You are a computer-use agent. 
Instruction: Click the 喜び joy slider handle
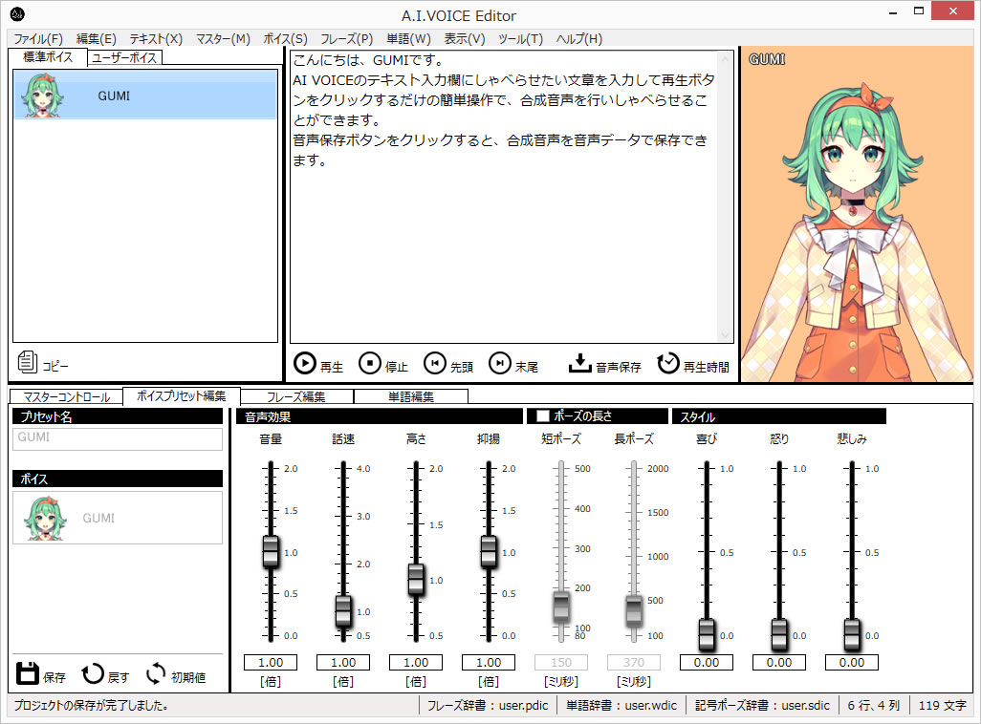[x=707, y=634]
